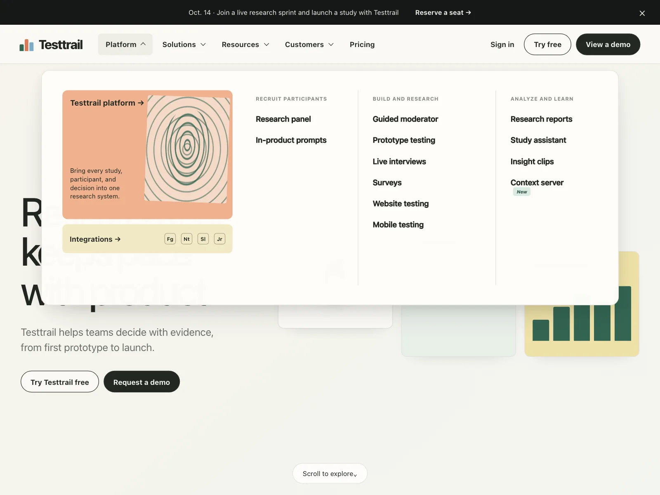Open Research panel from the menu
The height and width of the screenshot is (495, 660).
tap(283, 119)
